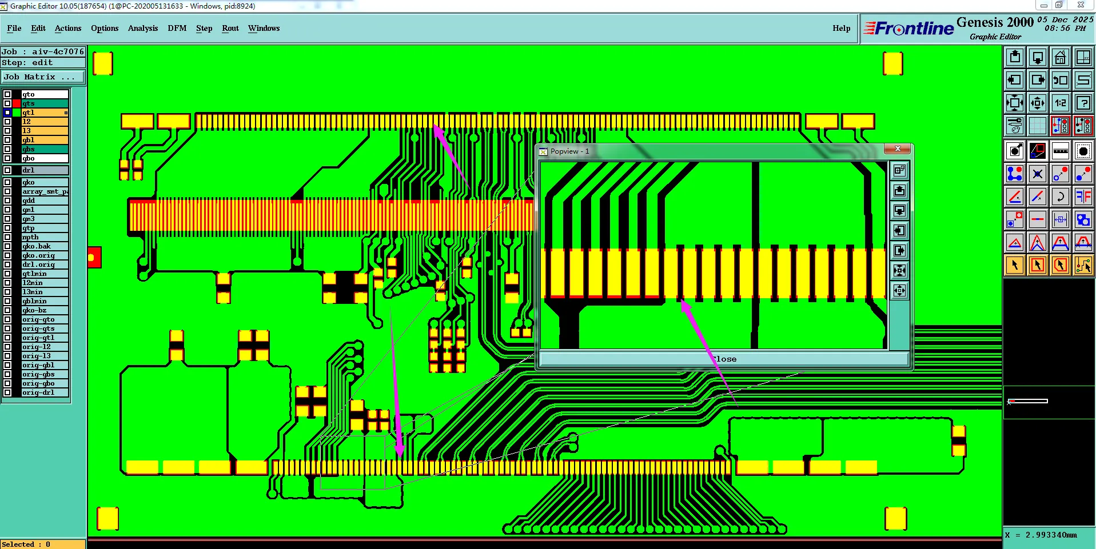The height and width of the screenshot is (549, 1096).
Task: Open the Rout menu
Action: point(230,28)
